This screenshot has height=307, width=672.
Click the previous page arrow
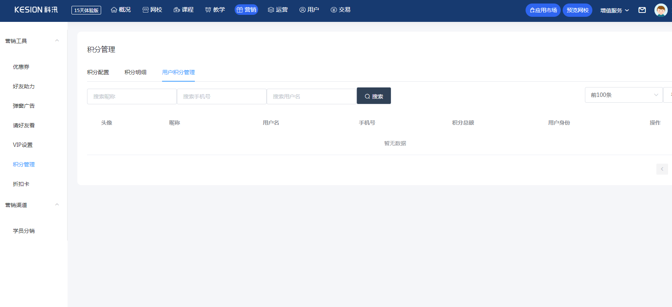click(x=662, y=169)
